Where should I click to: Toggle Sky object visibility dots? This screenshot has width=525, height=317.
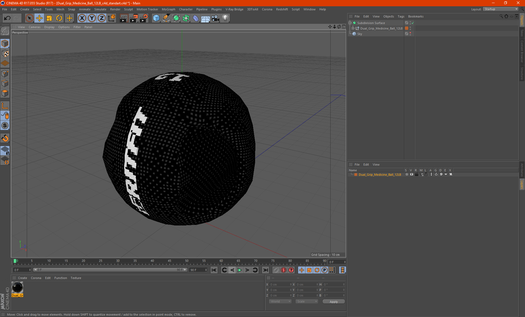(410, 34)
